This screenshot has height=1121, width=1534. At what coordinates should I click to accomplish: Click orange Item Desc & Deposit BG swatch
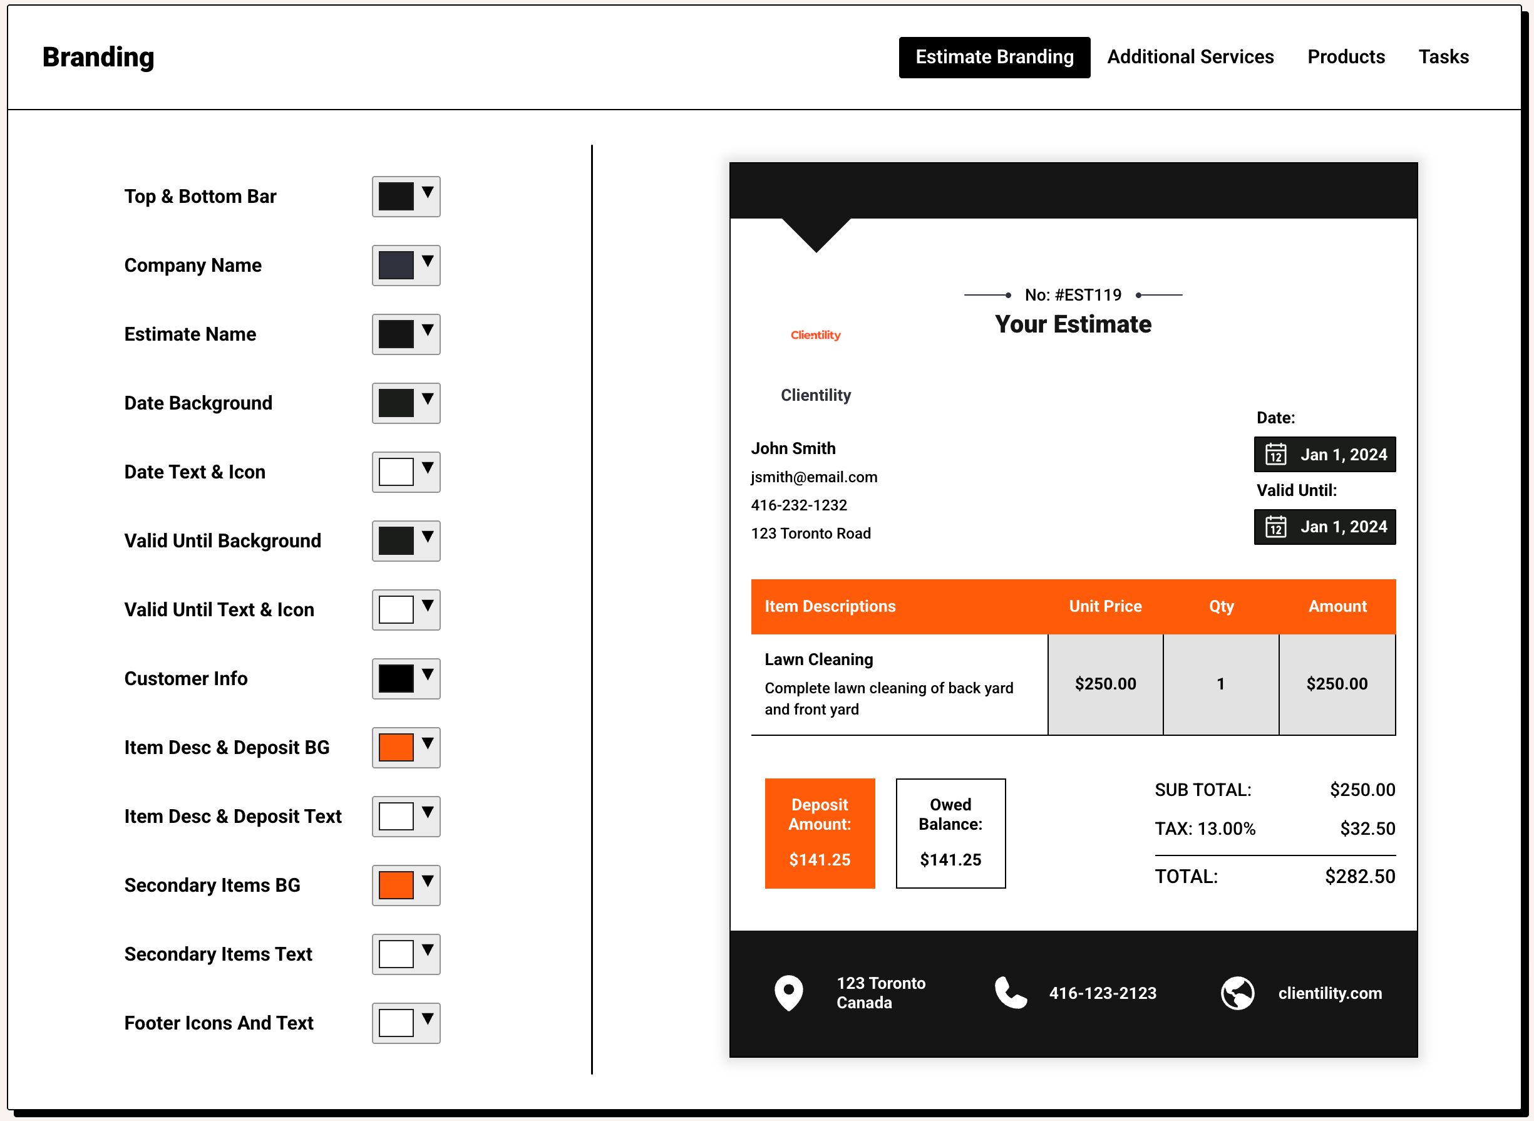(x=396, y=748)
